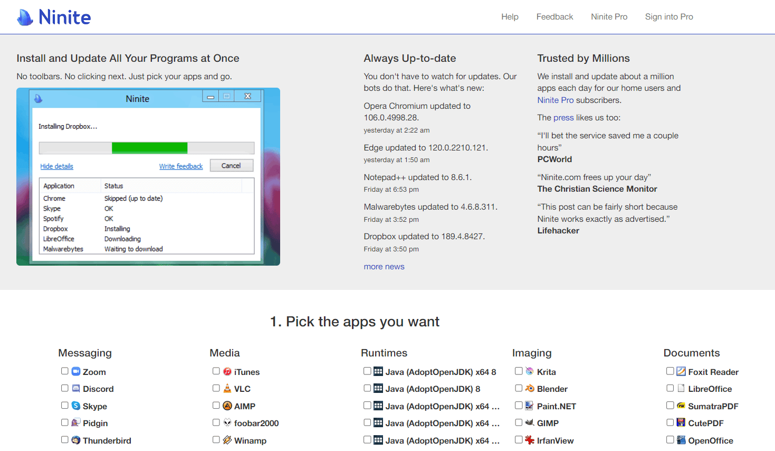The image size is (775, 451).
Task: Click the Krita icon under Imaging
Action: click(x=530, y=371)
